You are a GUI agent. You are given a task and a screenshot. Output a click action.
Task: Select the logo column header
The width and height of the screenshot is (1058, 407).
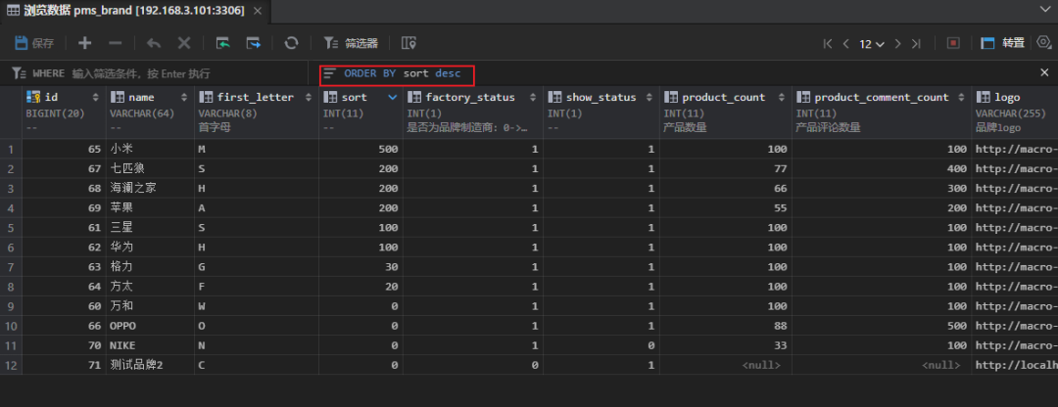tap(1014, 112)
